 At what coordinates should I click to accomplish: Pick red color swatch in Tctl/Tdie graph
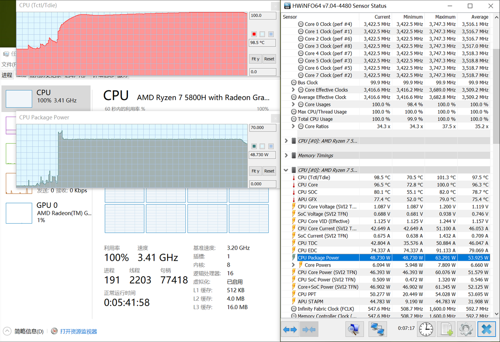coord(254,34)
